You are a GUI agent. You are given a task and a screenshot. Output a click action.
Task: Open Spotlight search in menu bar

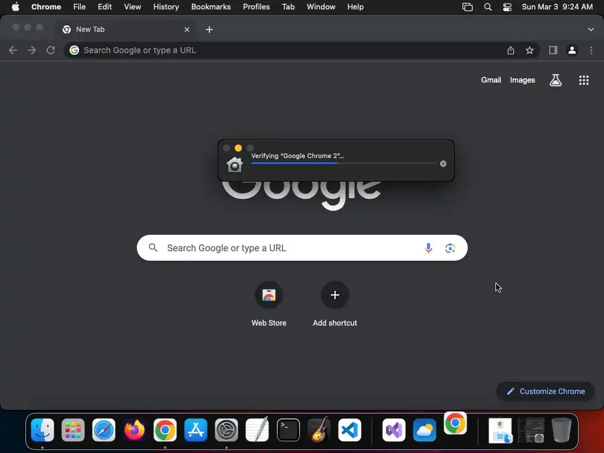pyautogui.click(x=488, y=7)
